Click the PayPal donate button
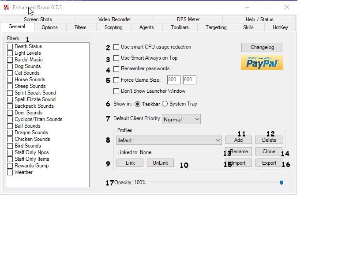353x265 pixels. coord(262,63)
